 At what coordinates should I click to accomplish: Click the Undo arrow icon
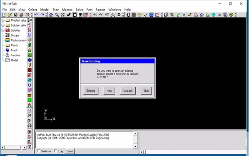[x=36, y=15]
